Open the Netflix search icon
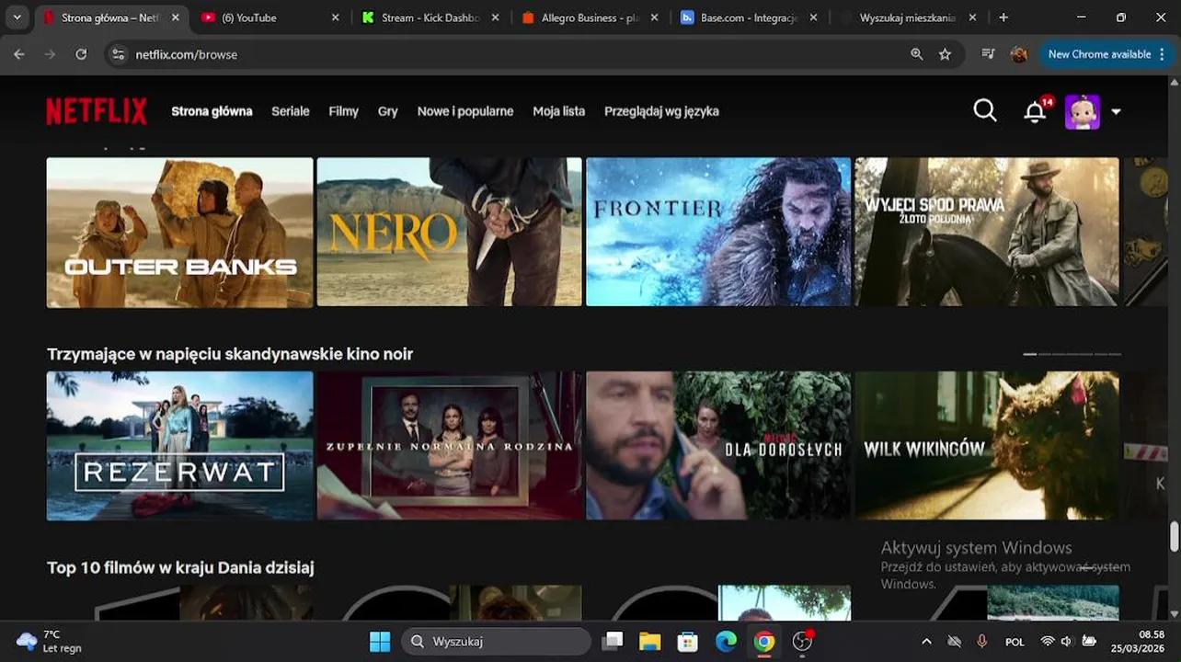 click(985, 111)
